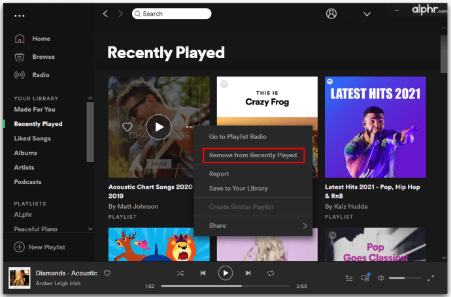Screen dimensions: 451x297
Task: Skip to next track
Action: pos(248,273)
